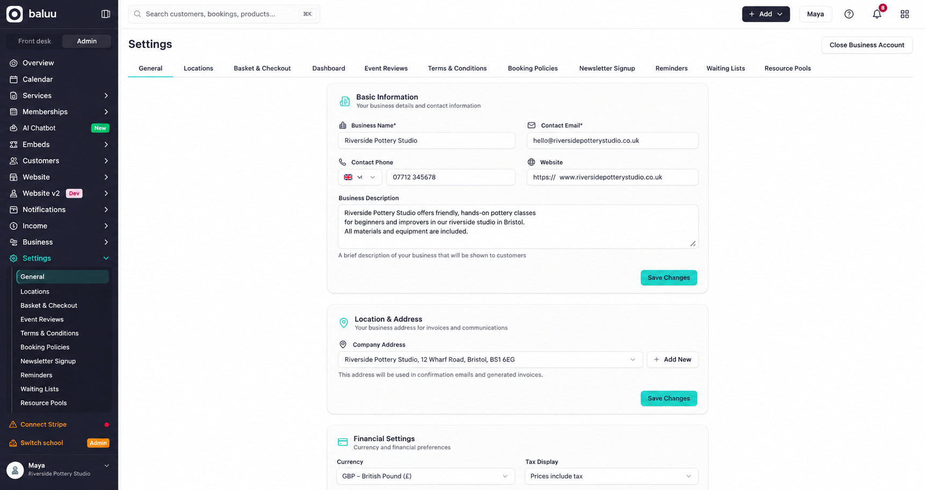Open the help question mark icon
Viewport: 925px width, 490px height.
[x=849, y=14]
